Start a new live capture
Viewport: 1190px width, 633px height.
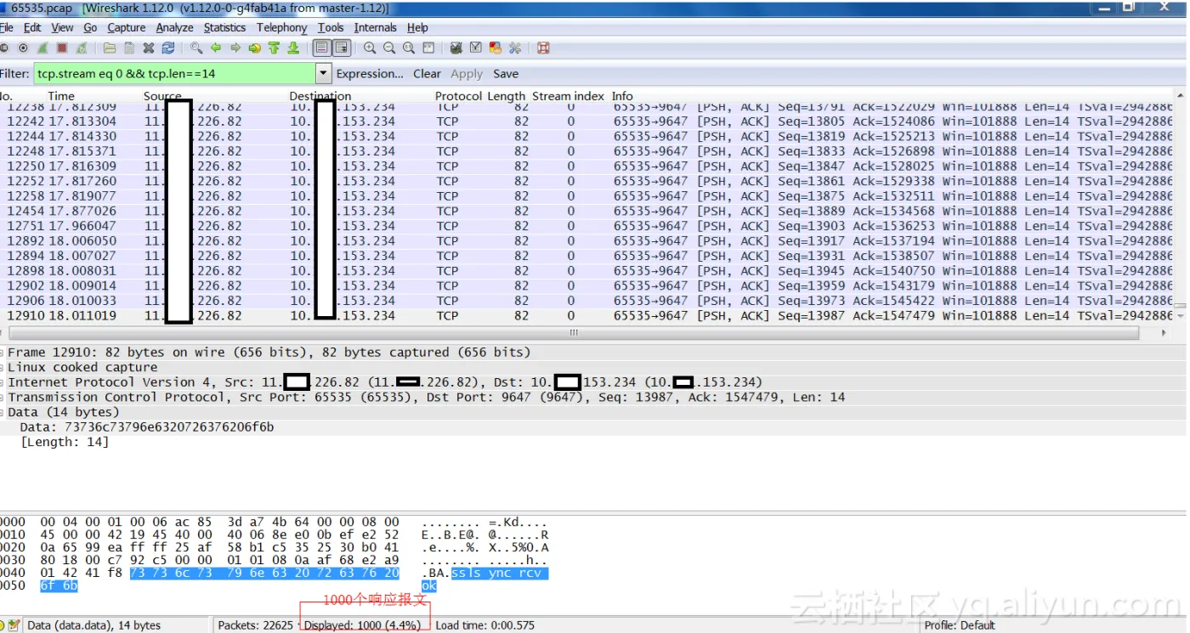[42, 48]
